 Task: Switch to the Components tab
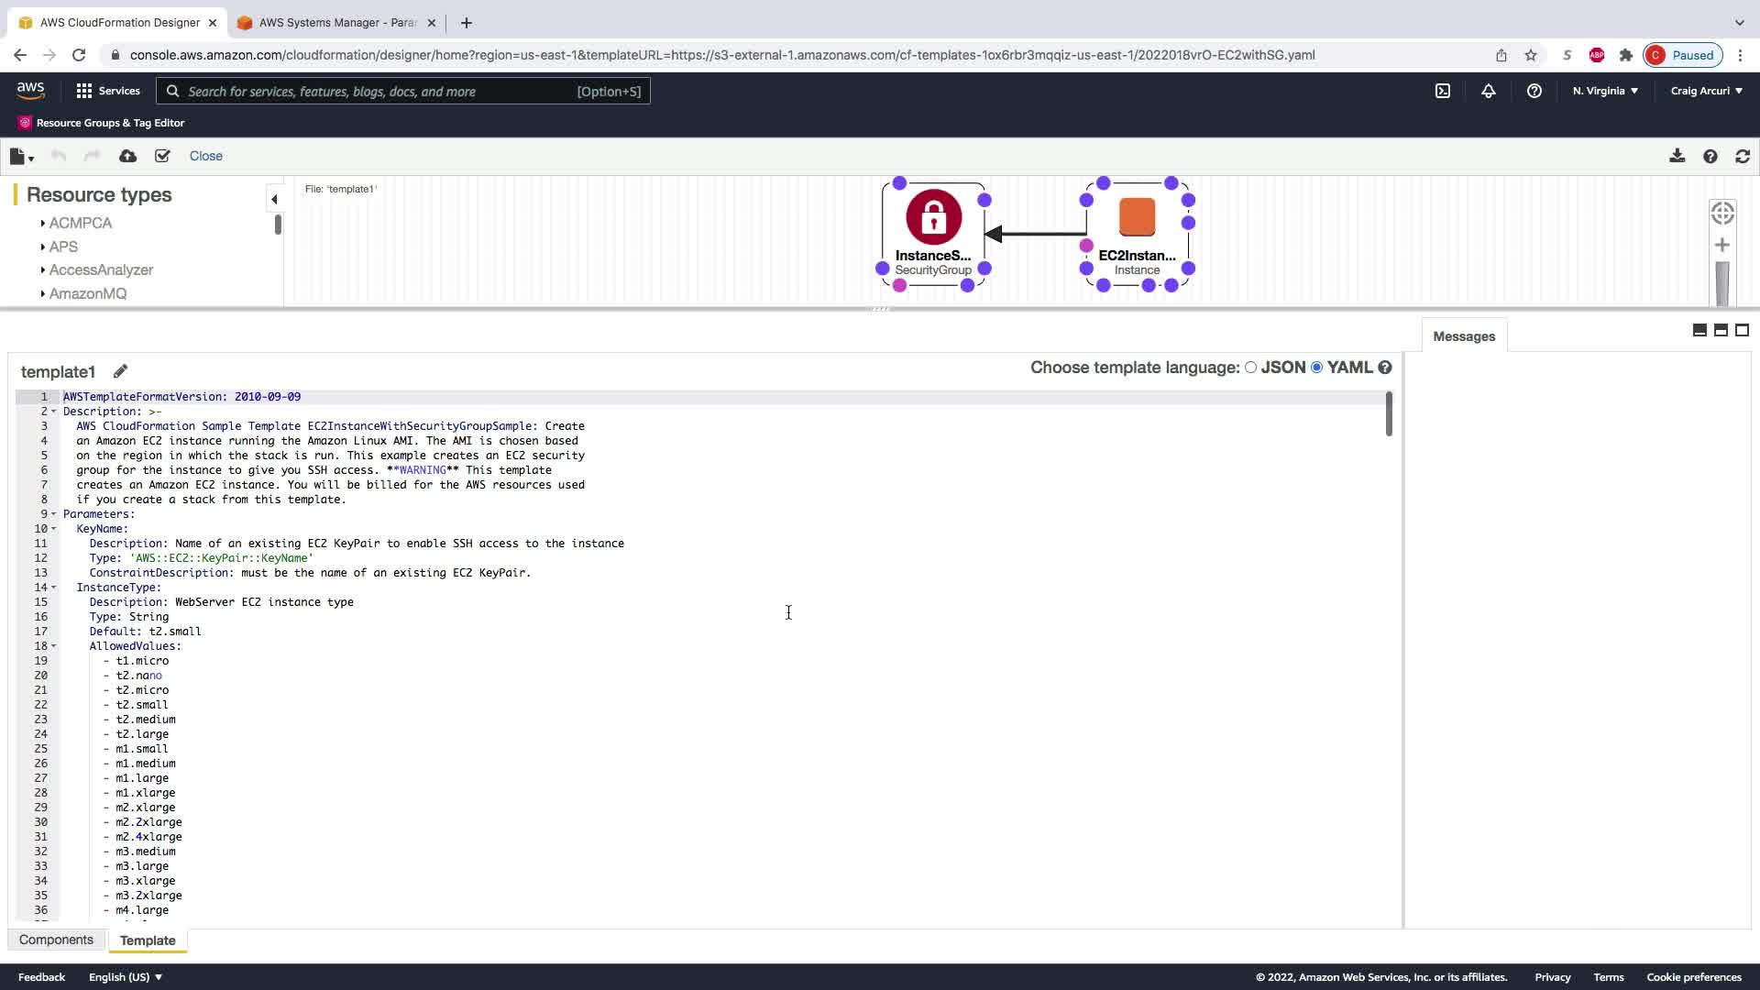point(56,940)
